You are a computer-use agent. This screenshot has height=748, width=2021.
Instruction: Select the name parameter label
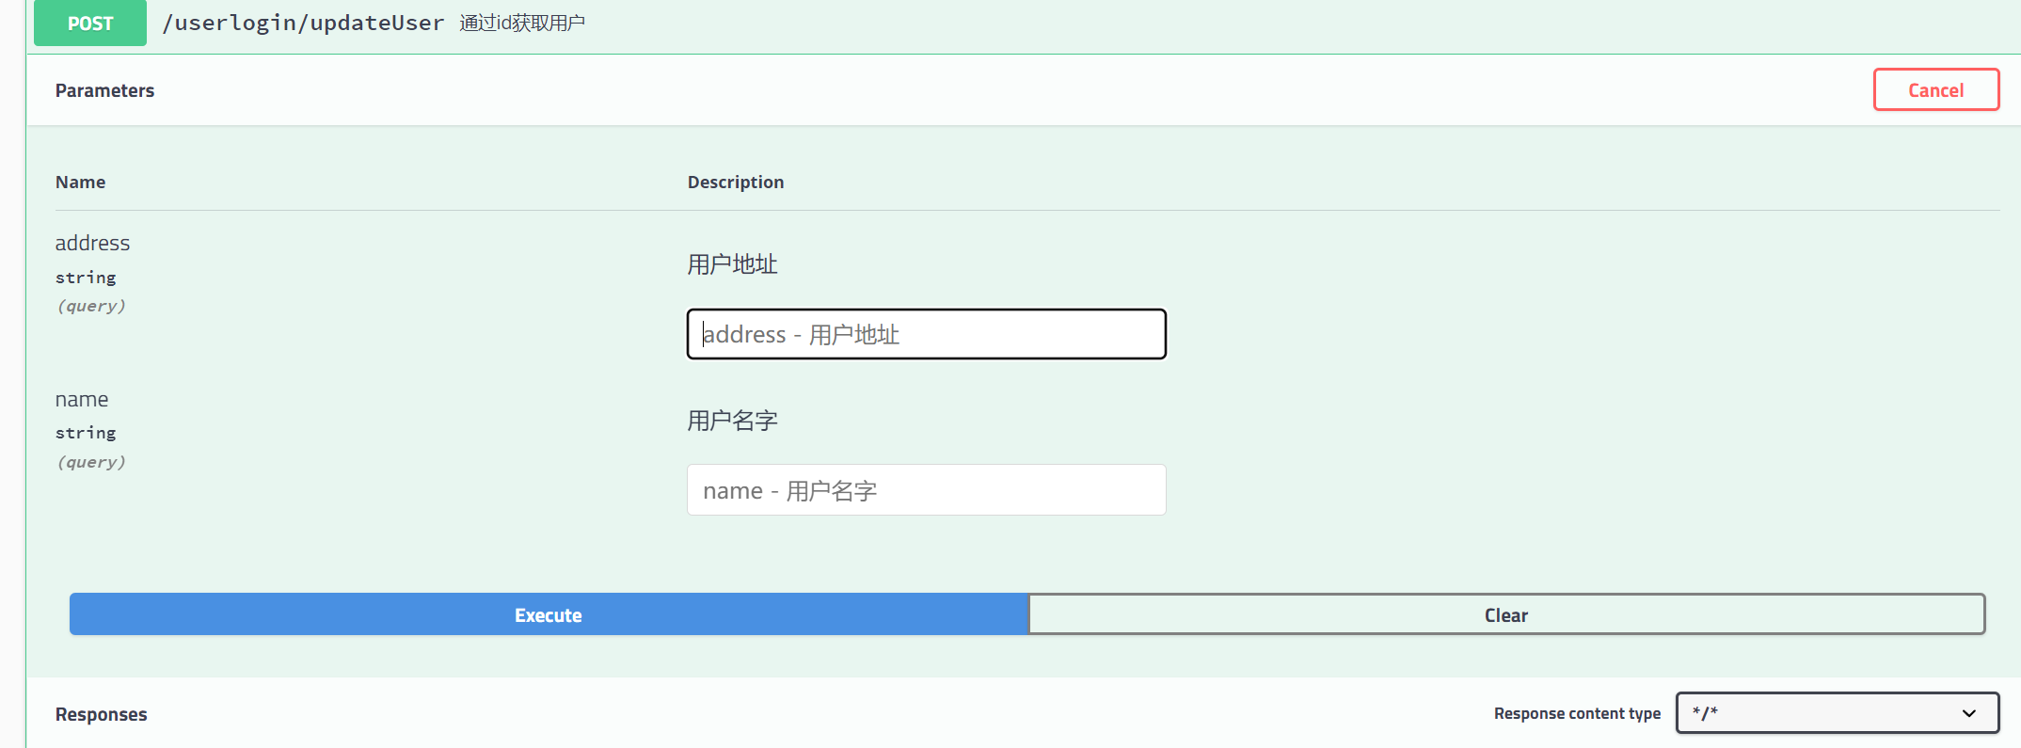coord(82,399)
